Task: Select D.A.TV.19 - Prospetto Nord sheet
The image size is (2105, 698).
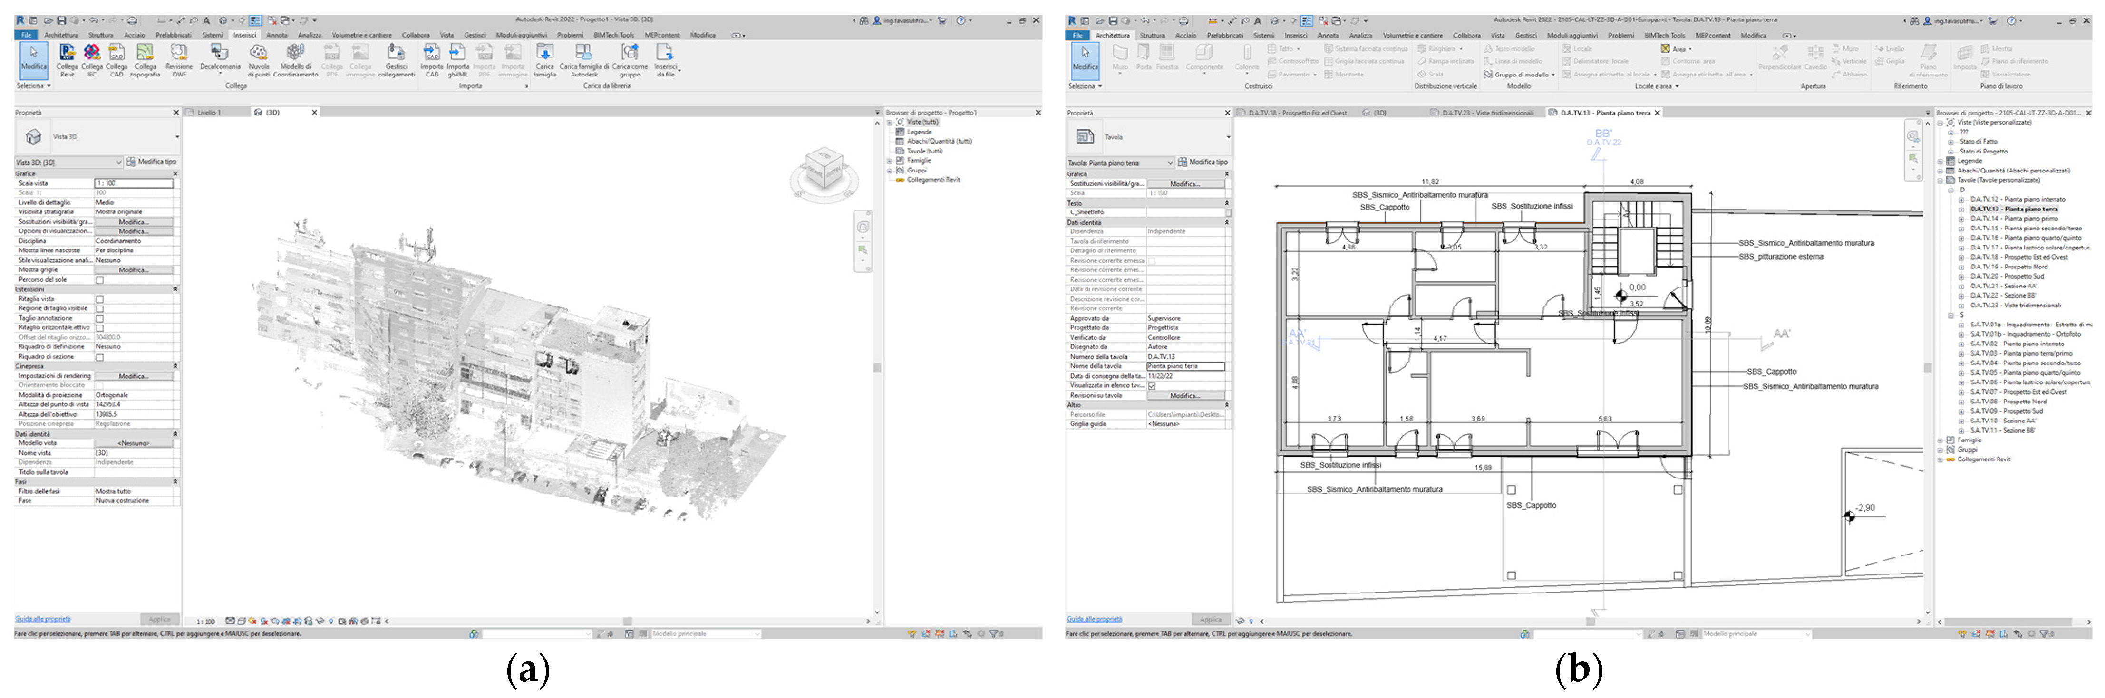Action: tap(2008, 267)
